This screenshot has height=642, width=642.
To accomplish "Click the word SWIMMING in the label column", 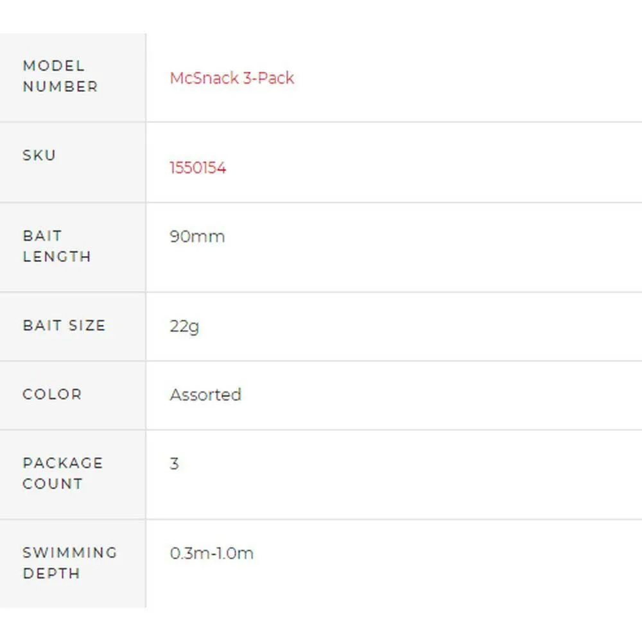I will click(x=70, y=553).
